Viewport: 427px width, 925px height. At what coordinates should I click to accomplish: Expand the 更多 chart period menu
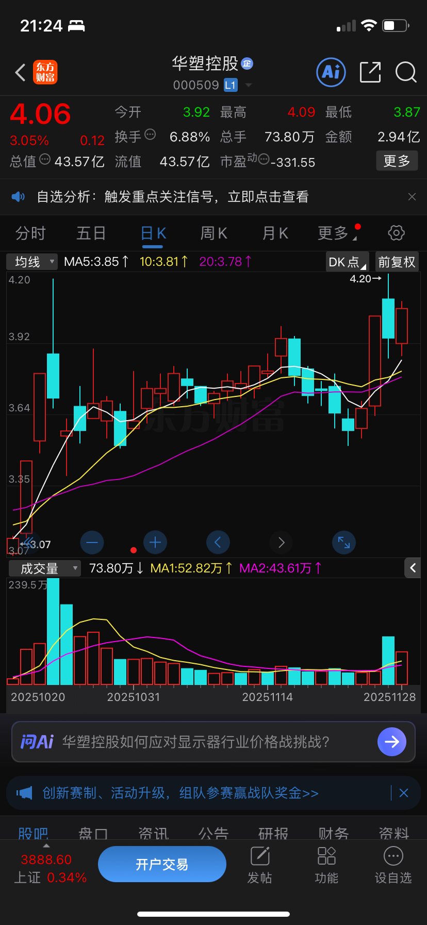[337, 233]
